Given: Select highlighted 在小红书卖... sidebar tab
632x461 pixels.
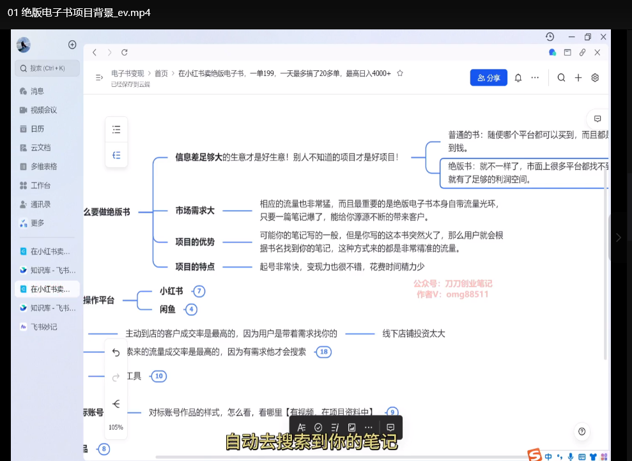Looking at the screenshot, I should [47, 289].
